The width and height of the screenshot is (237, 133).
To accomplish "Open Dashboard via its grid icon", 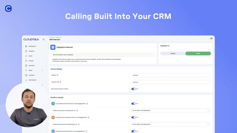I will [26, 46].
